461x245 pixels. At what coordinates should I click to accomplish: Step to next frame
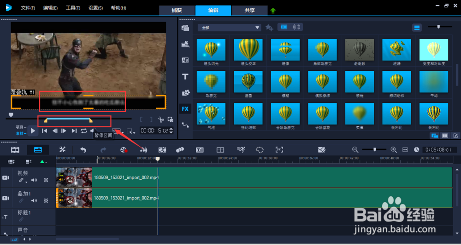(64, 131)
